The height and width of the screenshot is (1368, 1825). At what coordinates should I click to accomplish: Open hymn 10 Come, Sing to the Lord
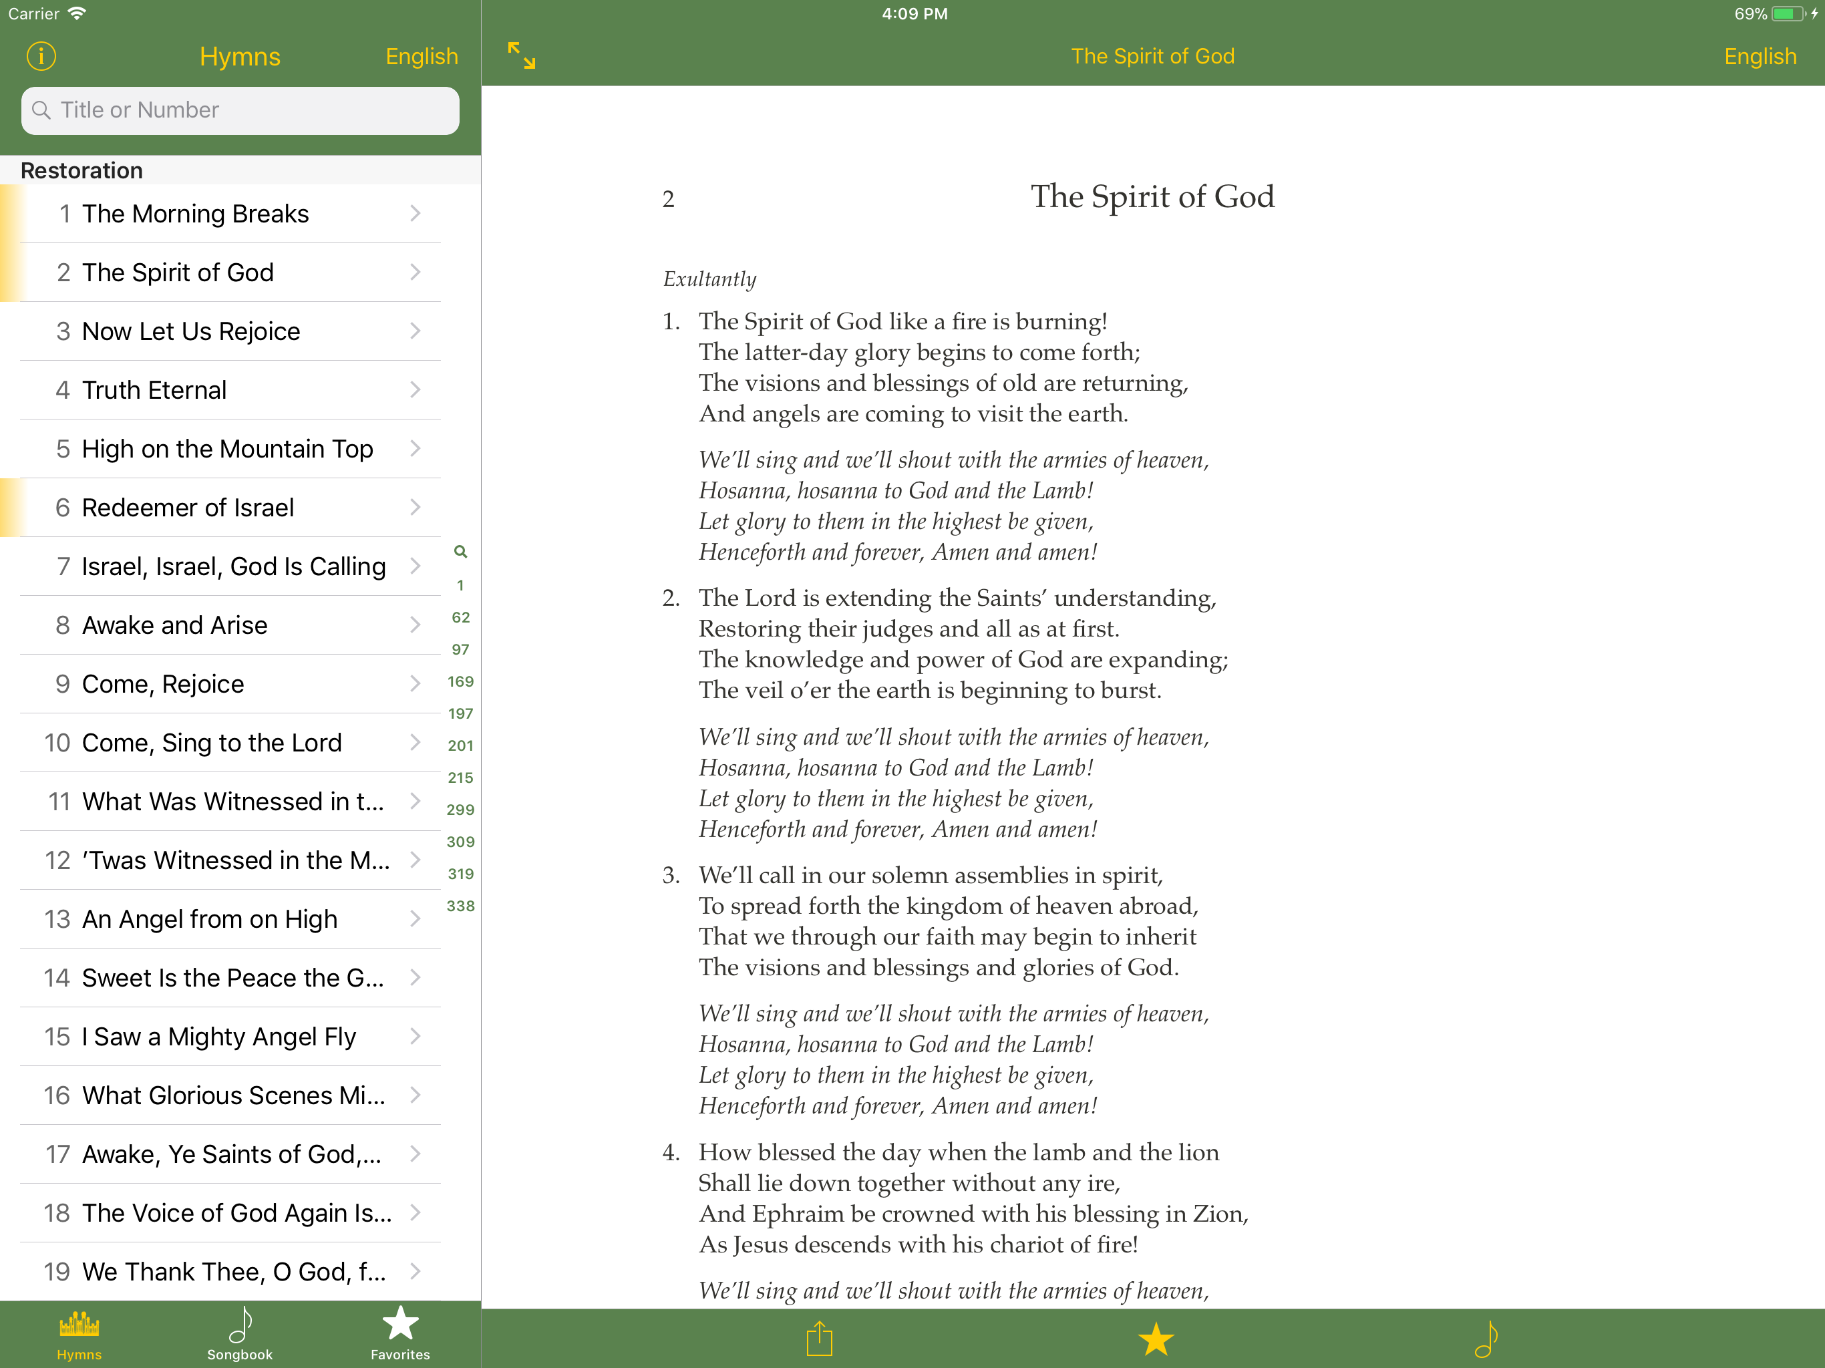[x=211, y=743]
